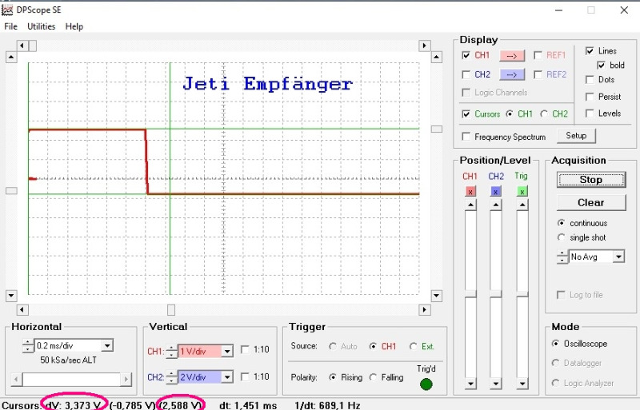
Task: Click the Stop acquisition button
Action: click(591, 180)
